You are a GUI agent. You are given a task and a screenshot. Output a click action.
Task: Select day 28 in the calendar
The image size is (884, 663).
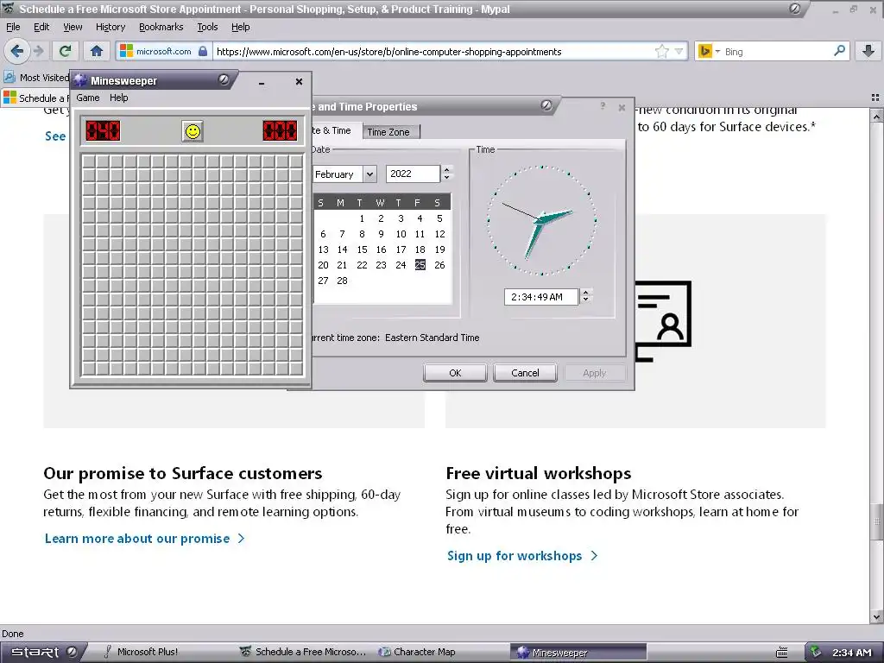click(342, 281)
